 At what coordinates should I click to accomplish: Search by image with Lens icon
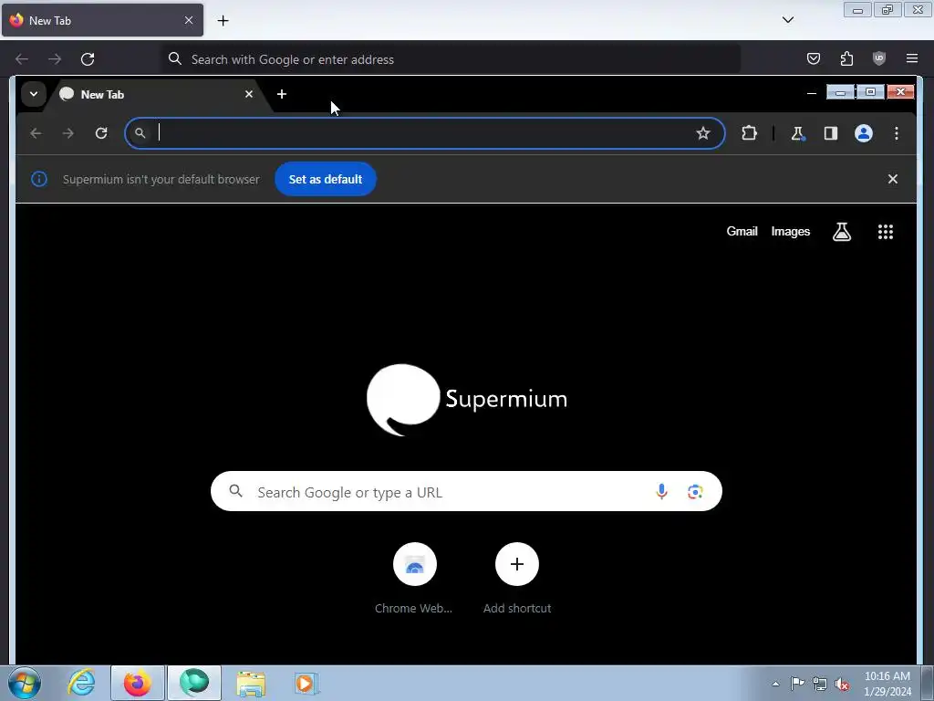click(x=694, y=492)
